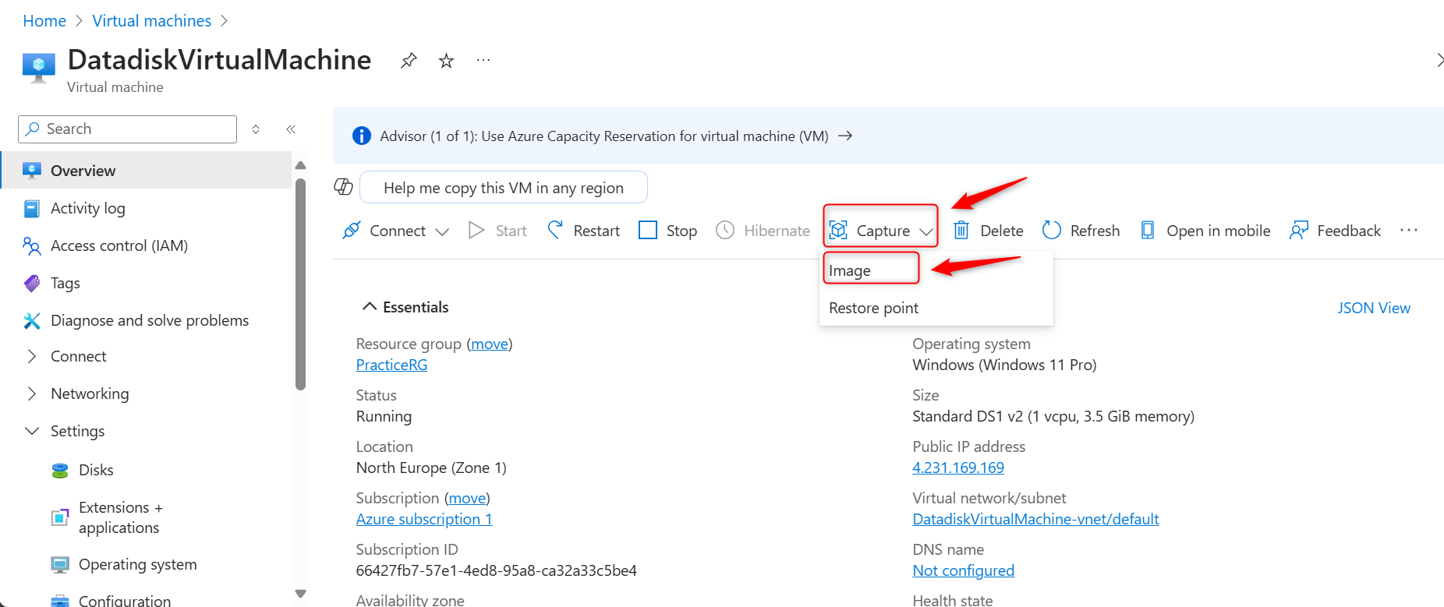
Task: Open the more options ellipsis beside the title
Action: point(483,60)
